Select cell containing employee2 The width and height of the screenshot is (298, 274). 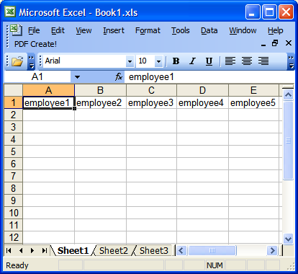pyautogui.click(x=100, y=102)
